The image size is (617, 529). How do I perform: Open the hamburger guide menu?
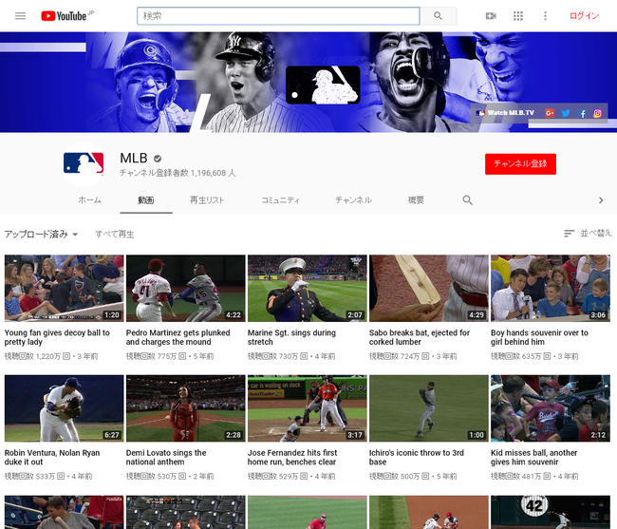tap(21, 16)
